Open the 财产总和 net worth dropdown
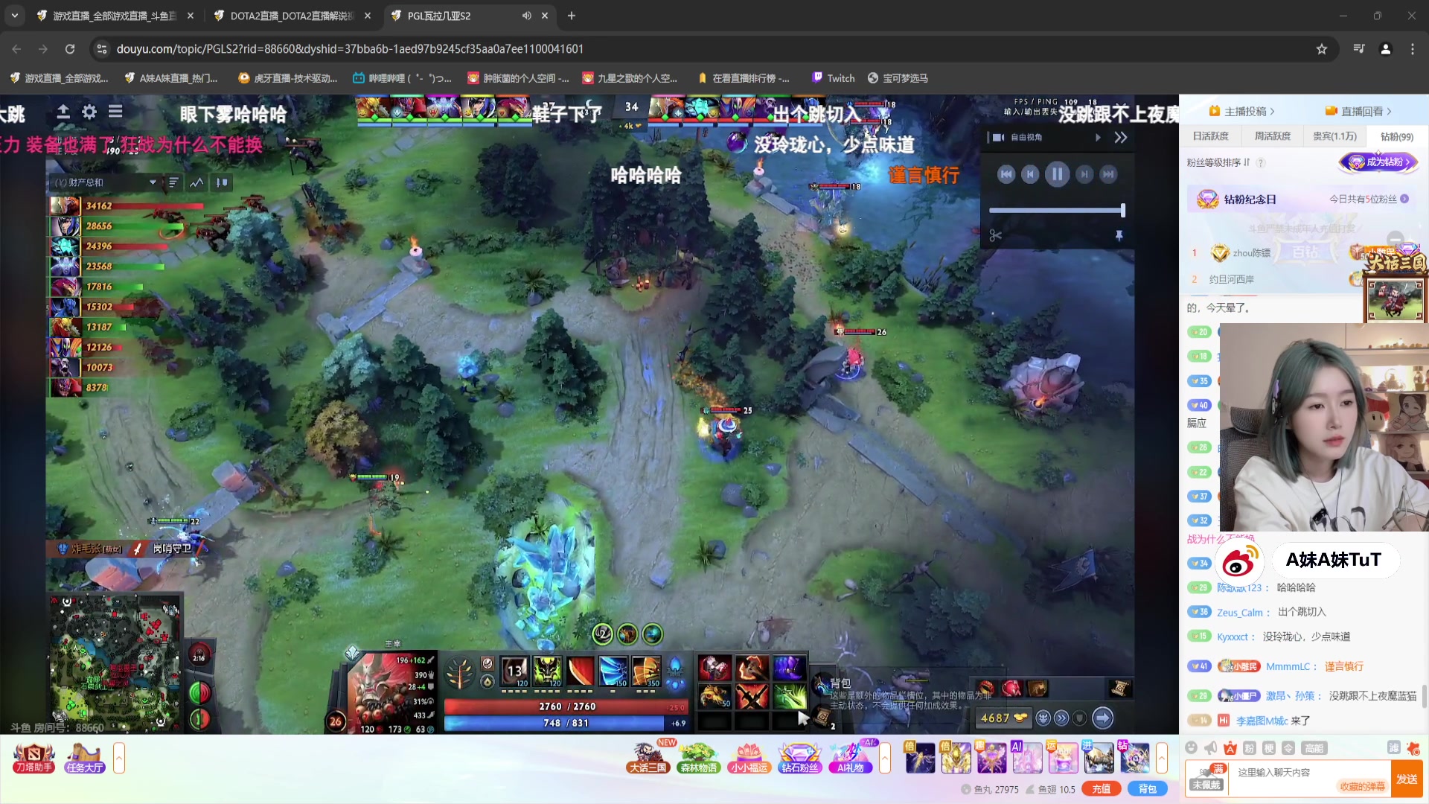 pos(106,182)
